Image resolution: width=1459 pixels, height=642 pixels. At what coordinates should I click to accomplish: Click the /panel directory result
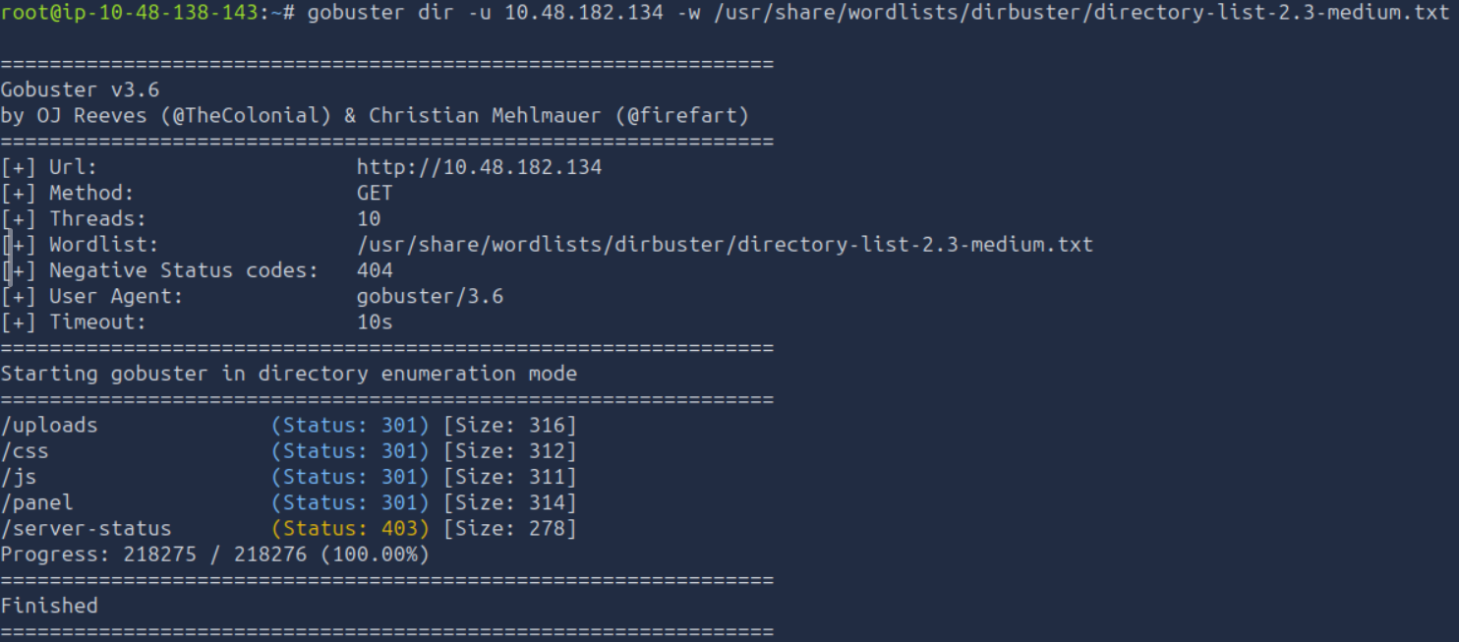point(36,502)
